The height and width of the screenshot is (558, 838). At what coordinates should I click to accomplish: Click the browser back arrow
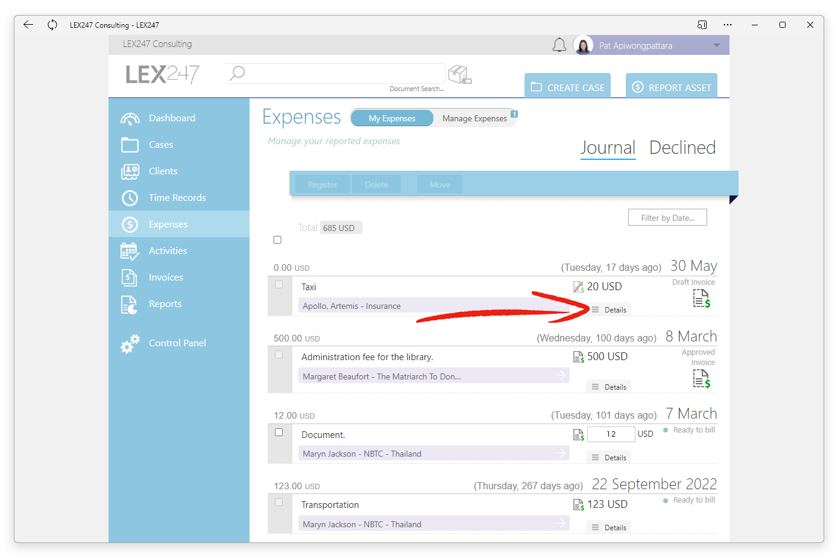pyautogui.click(x=28, y=25)
